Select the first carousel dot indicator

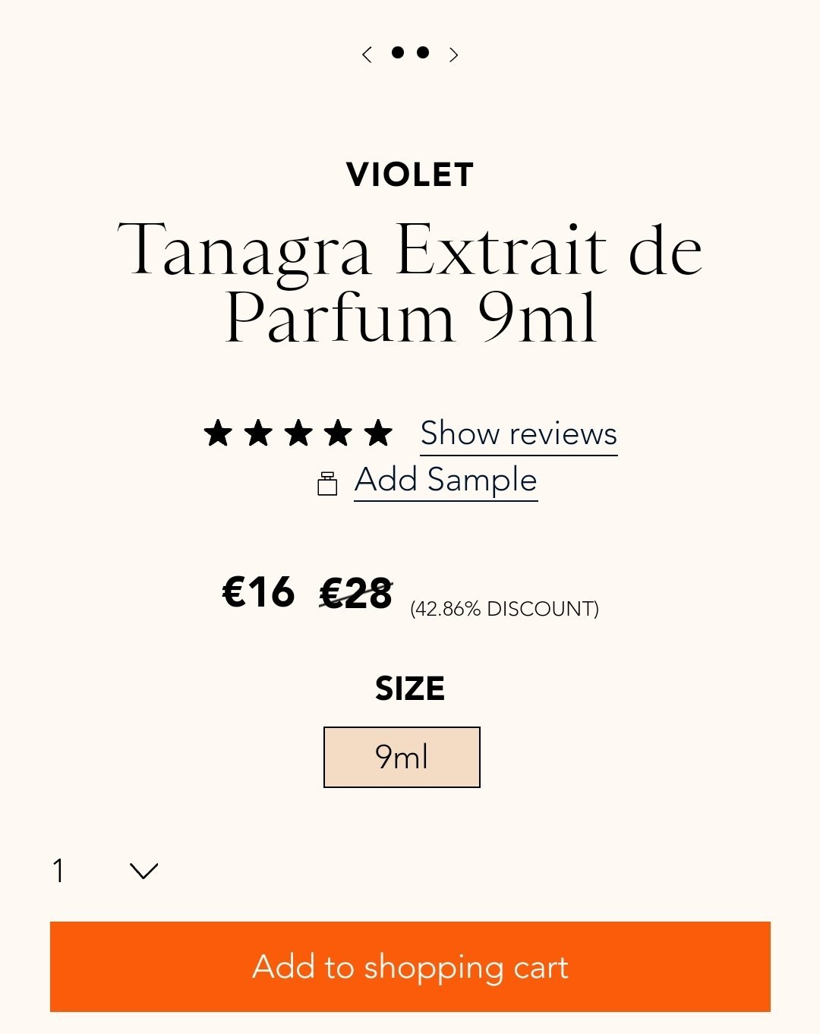[397, 52]
